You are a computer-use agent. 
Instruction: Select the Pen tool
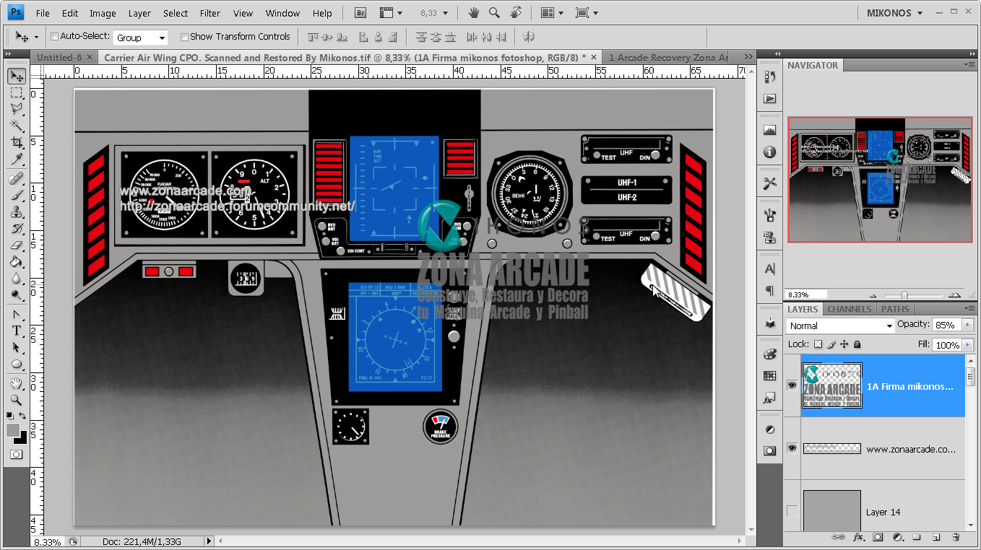[17, 313]
